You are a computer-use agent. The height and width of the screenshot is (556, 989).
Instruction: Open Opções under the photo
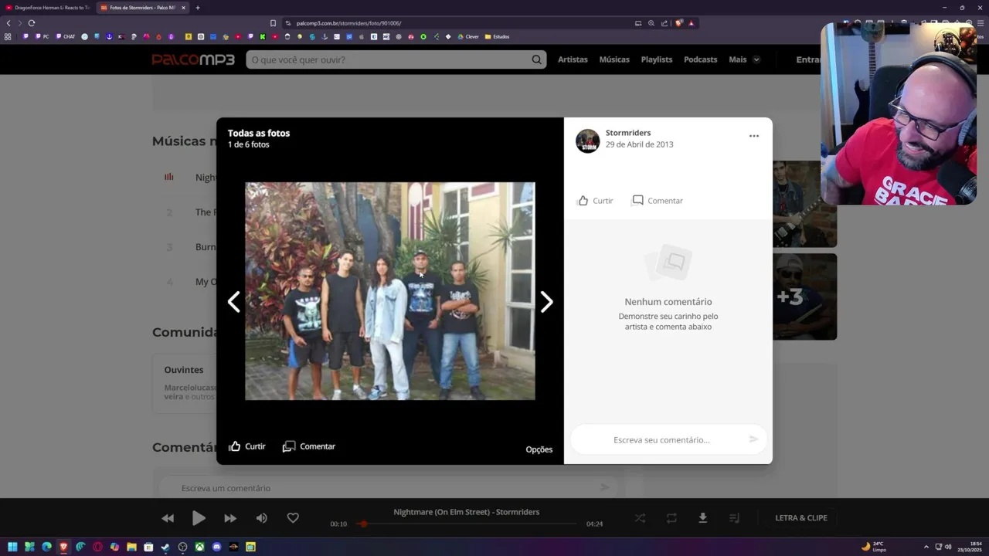point(539,449)
